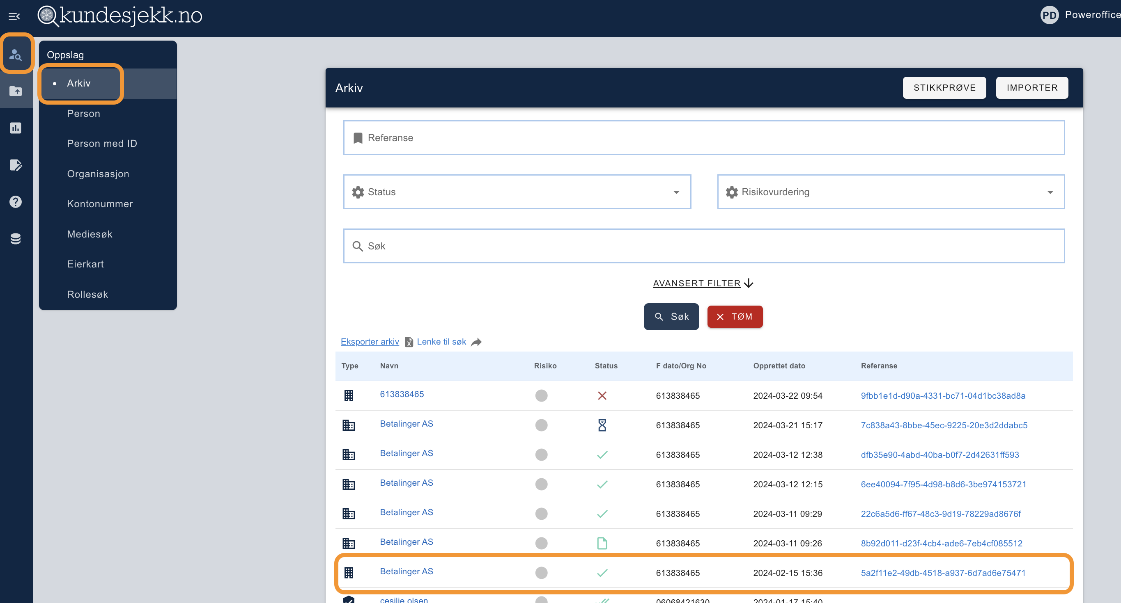Screen dimensions: 1121x603
Task: Click the IMPORTER button
Action: (1032, 88)
